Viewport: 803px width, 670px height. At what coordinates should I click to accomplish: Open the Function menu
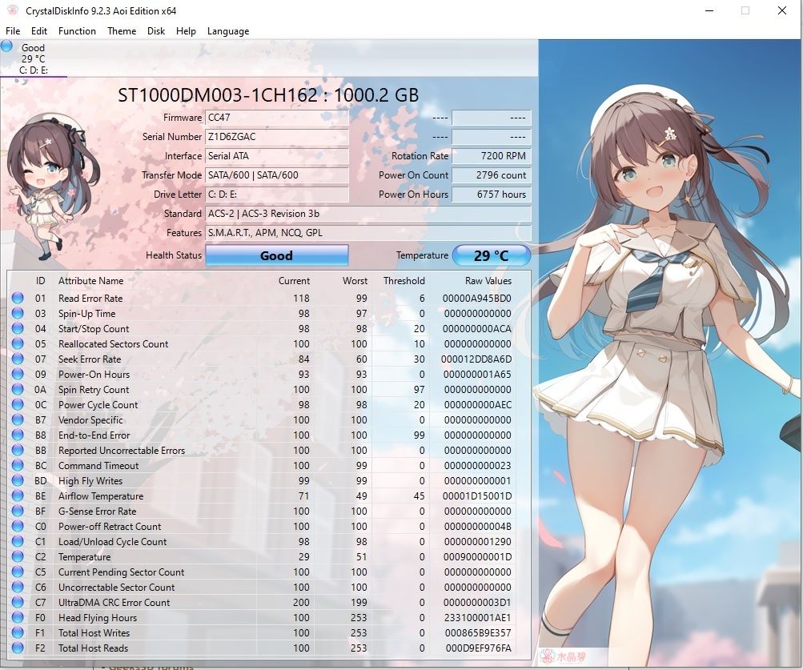[77, 30]
